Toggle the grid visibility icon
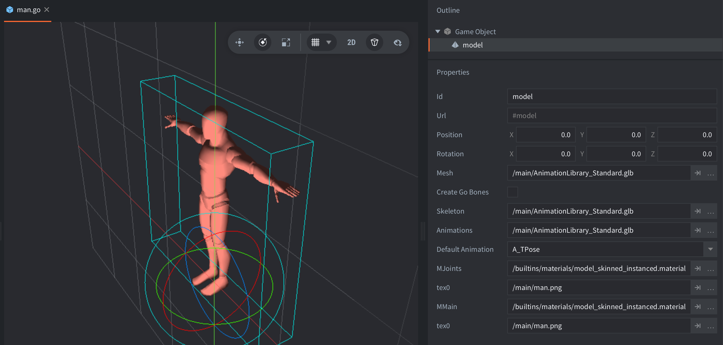This screenshot has width=723, height=345. click(x=315, y=43)
